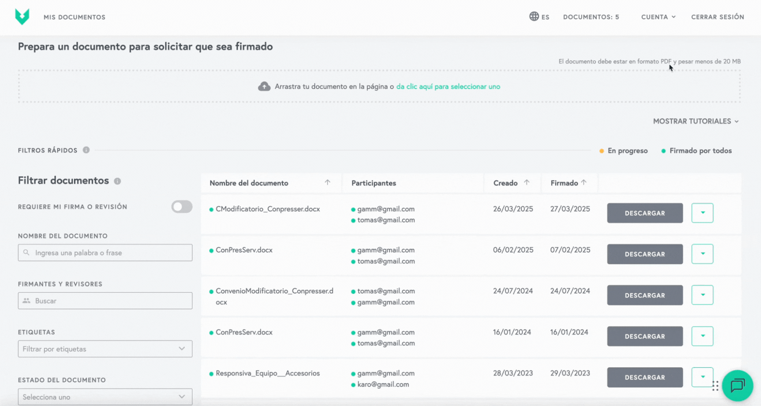Click the info icon beside Filtrar documentos
Viewport: 761px width, 406px height.
(117, 181)
